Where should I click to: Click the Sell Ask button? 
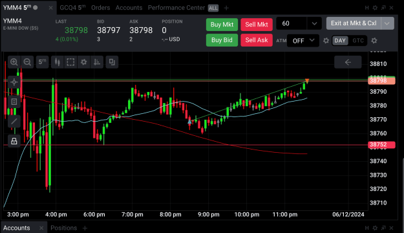pos(257,40)
